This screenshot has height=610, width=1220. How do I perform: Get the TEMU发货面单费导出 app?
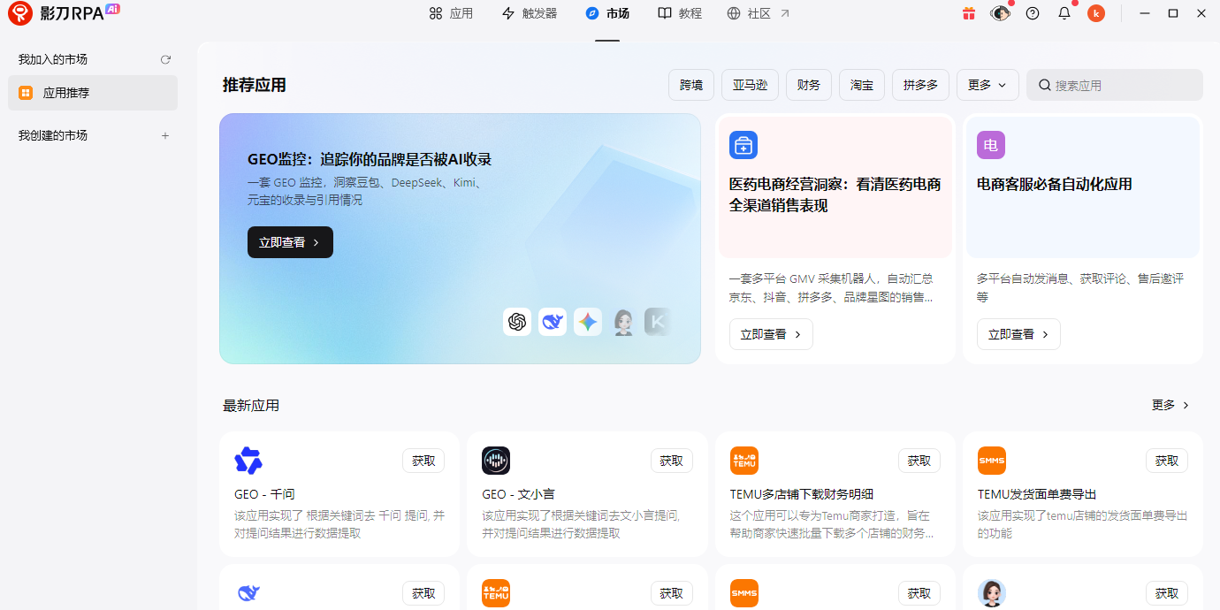pyautogui.click(x=1167, y=461)
